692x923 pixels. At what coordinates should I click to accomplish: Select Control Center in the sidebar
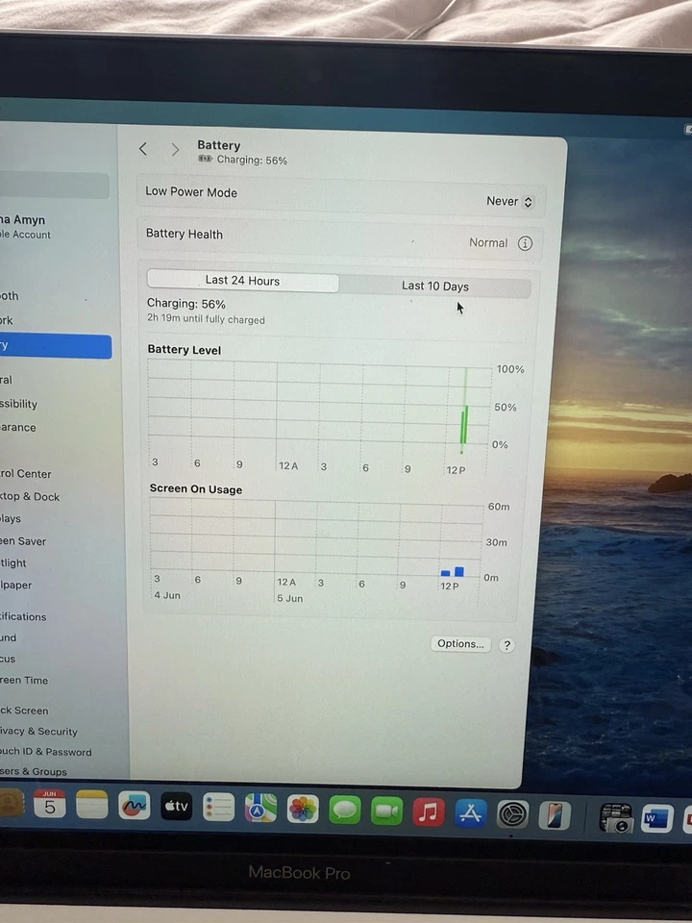coord(26,474)
